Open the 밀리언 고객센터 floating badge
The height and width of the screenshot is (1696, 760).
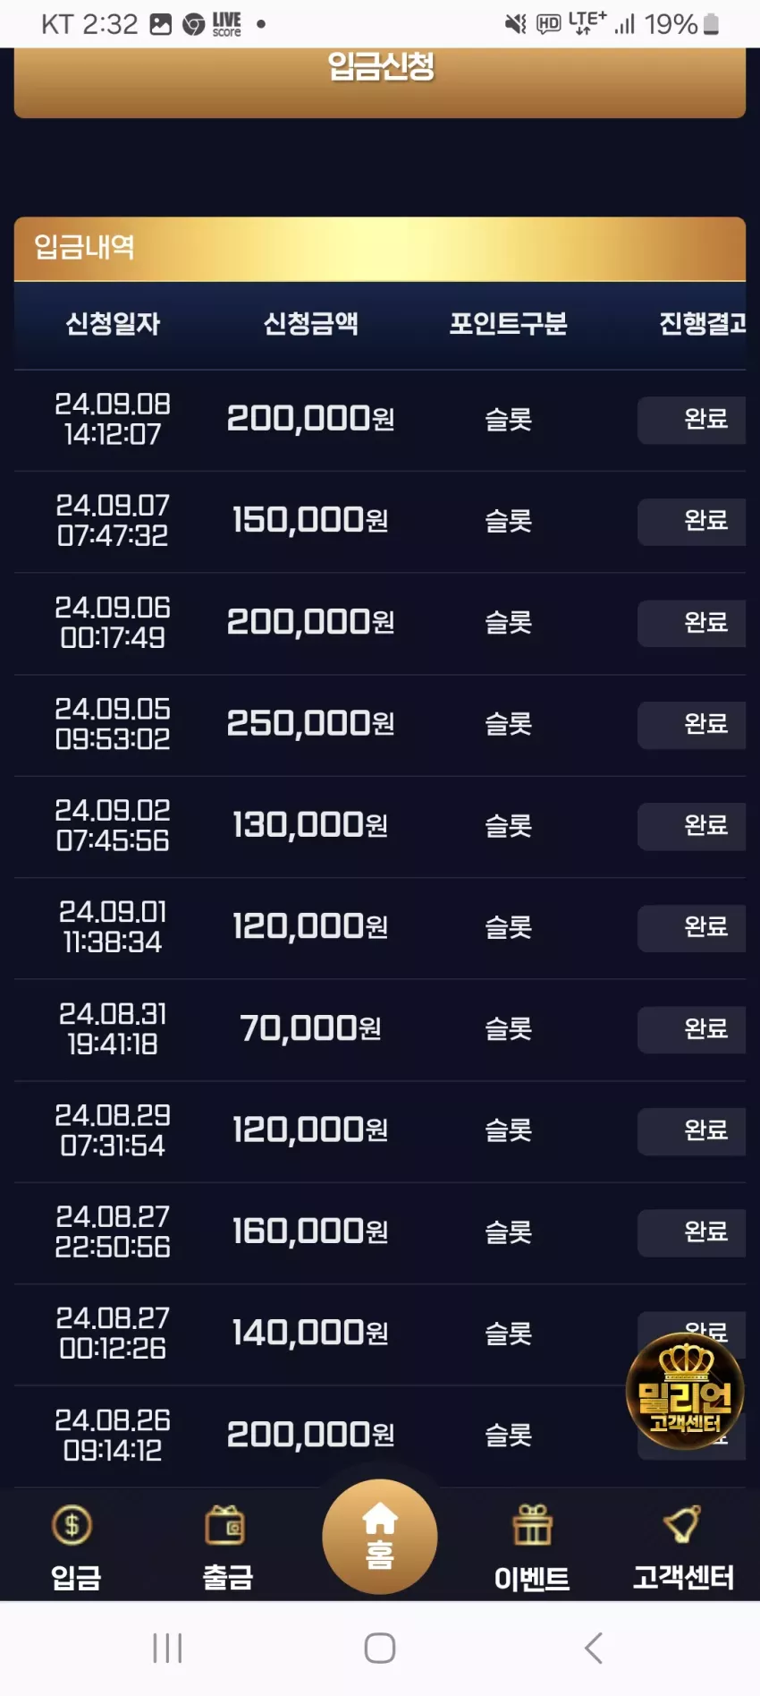pyautogui.click(x=685, y=1391)
